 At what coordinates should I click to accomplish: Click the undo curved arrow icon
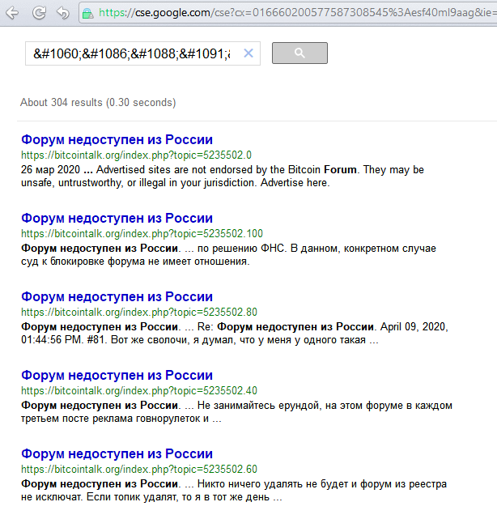coord(62,13)
